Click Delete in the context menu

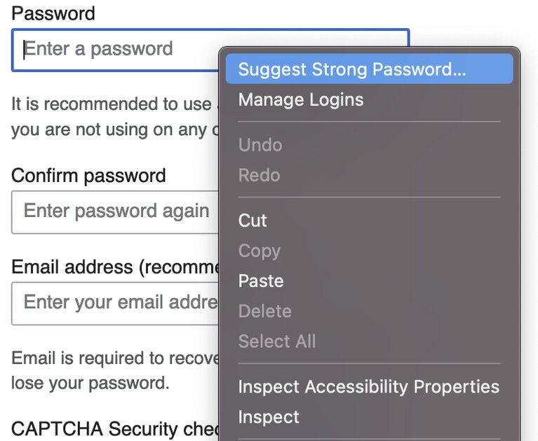pyautogui.click(x=264, y=311)
